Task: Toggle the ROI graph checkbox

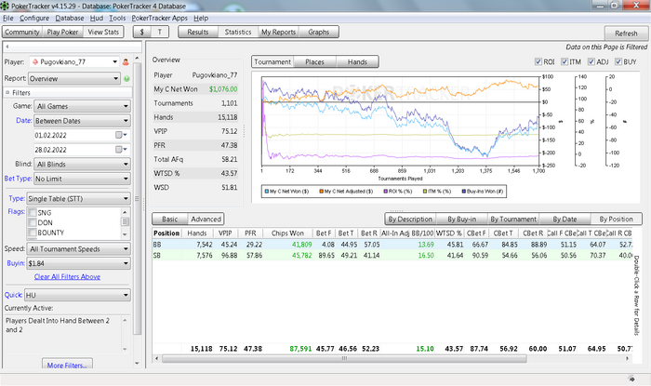Action: (x=538, y=61)
